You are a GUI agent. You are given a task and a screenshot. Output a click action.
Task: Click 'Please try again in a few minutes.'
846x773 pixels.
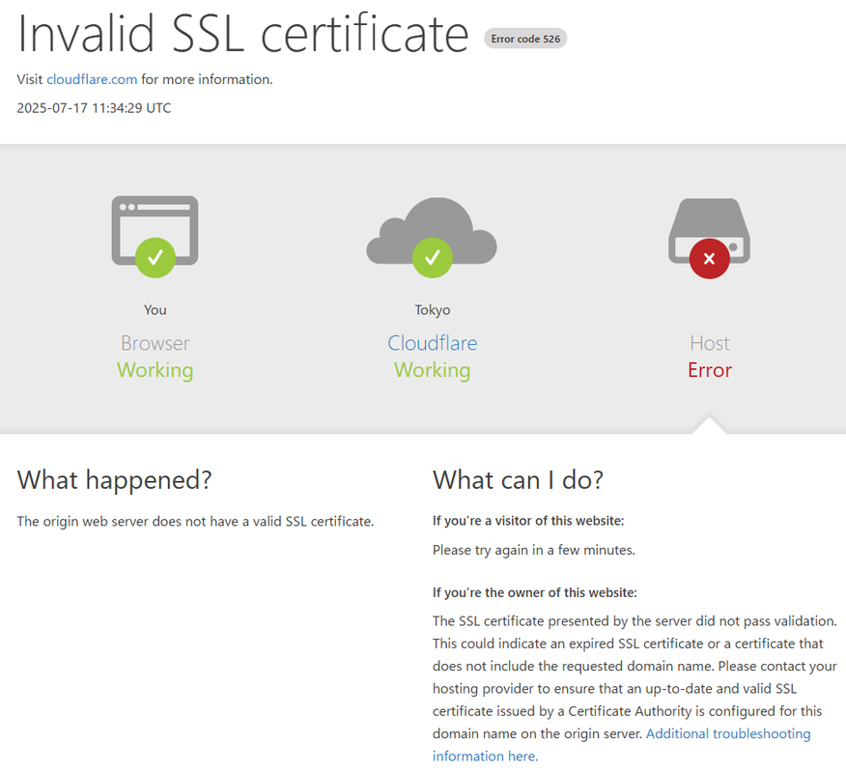tap(534, 550)
